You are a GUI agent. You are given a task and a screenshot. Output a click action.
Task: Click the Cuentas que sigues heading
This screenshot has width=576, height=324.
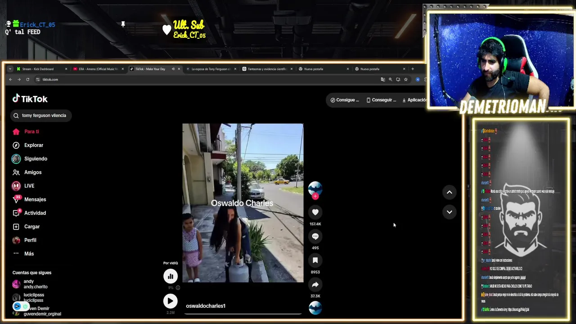32,273
